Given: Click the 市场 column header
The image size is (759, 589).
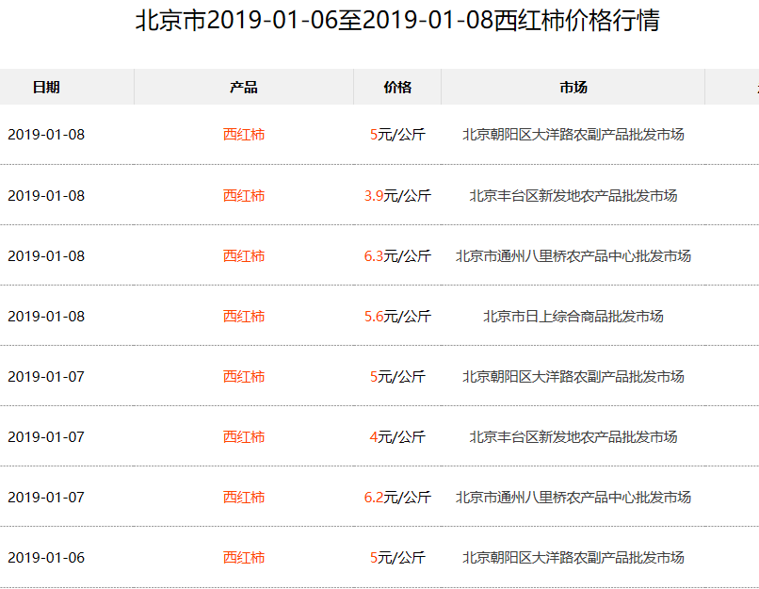Looking at the screenshot, I should [573, 88].
